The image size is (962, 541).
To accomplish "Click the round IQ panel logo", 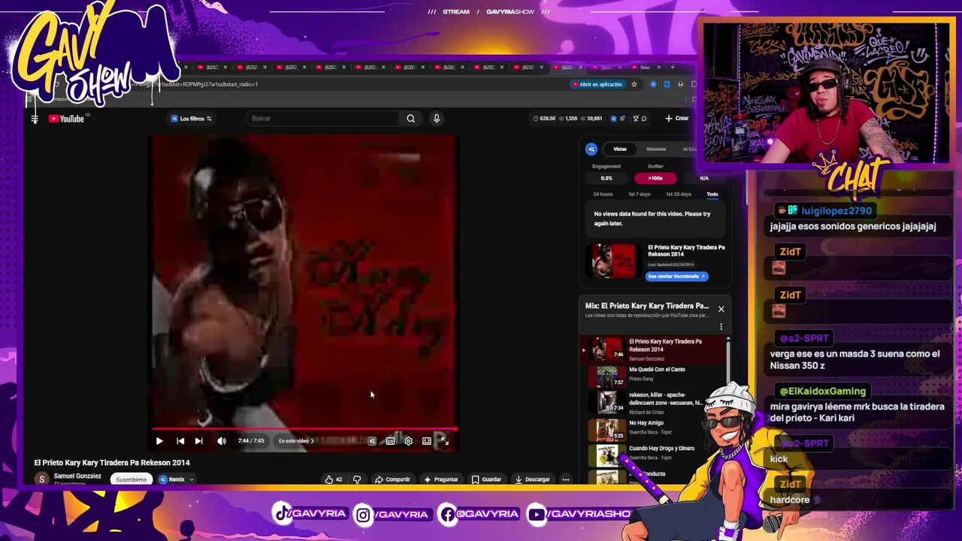I will click(x=591, y=149).
